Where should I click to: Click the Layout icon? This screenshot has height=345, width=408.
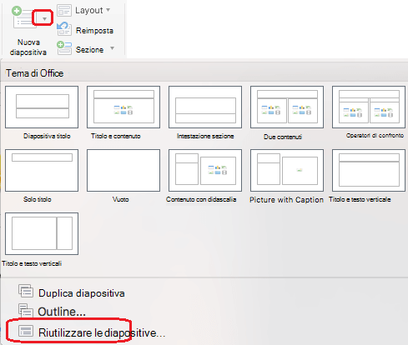pyautogui.click(x=64, y=11)
